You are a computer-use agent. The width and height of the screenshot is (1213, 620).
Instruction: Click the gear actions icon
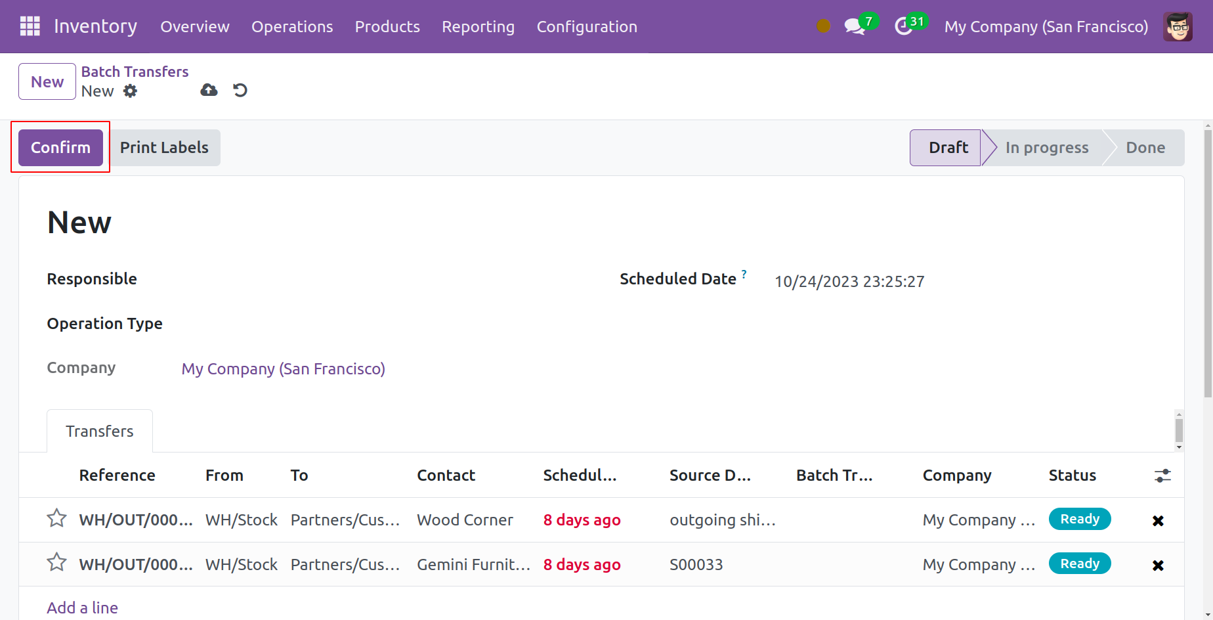[131, 91]
